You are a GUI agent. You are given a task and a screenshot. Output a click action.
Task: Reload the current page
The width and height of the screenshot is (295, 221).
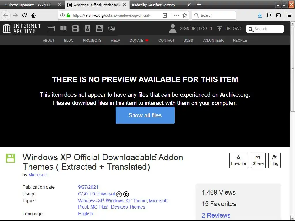coord(24,15)
